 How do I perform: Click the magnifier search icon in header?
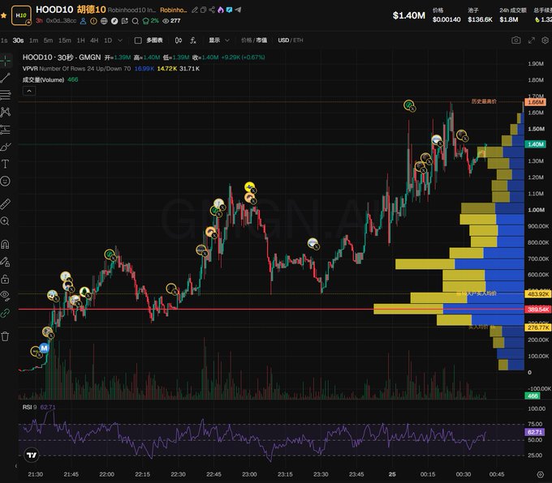[x=136, y=21]
